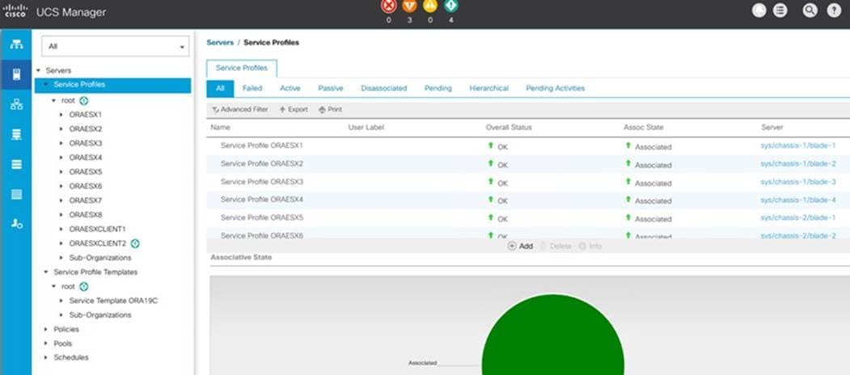Viewport: 850px width, 375px height.
Task: Collapse the Servers tree node
Action: coord(39,70)
